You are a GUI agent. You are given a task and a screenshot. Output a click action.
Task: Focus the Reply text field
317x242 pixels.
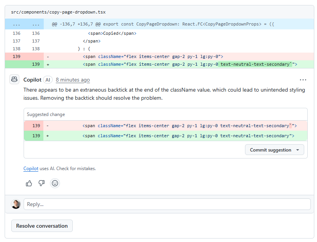coord(167,204)
